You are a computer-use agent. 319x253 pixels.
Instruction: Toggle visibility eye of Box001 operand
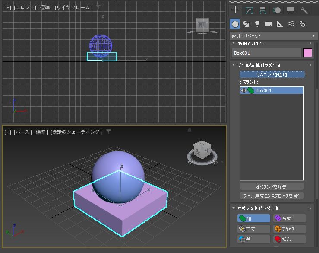(x=244, y=90)
